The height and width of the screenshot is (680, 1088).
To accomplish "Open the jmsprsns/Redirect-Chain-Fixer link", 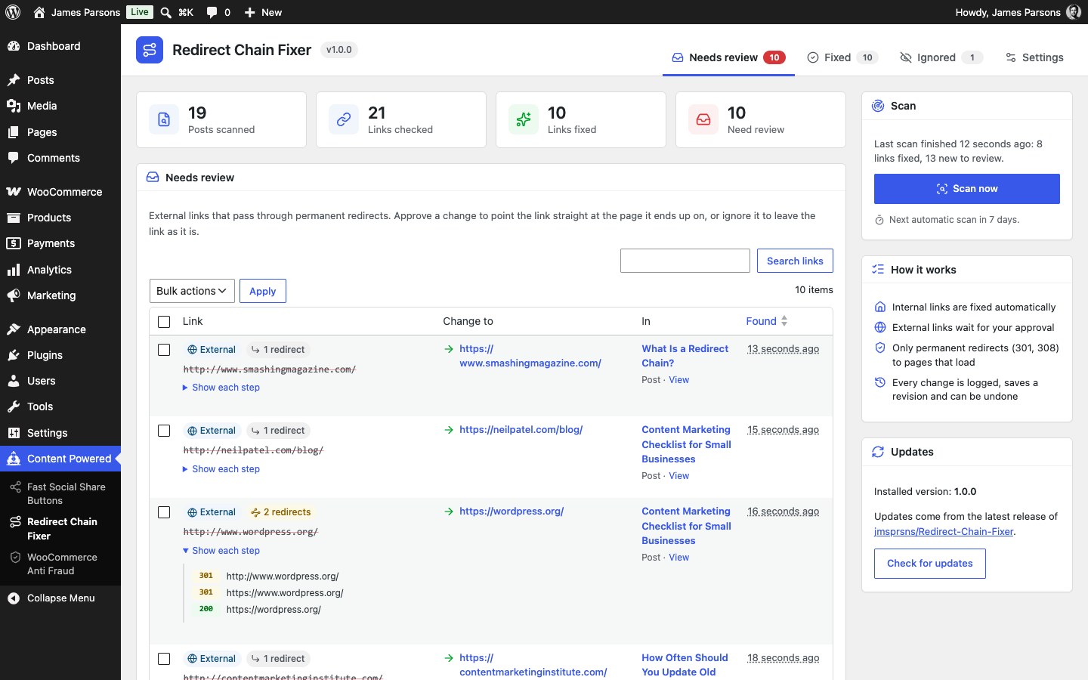I will coord(944,531).
